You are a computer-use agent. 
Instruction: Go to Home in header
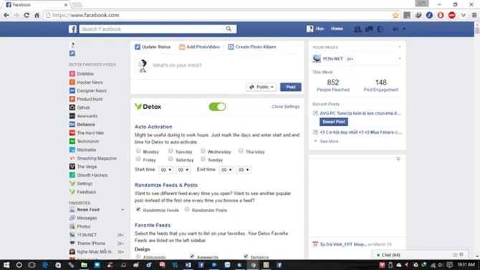pyautogui.click(x=337, y=29)
